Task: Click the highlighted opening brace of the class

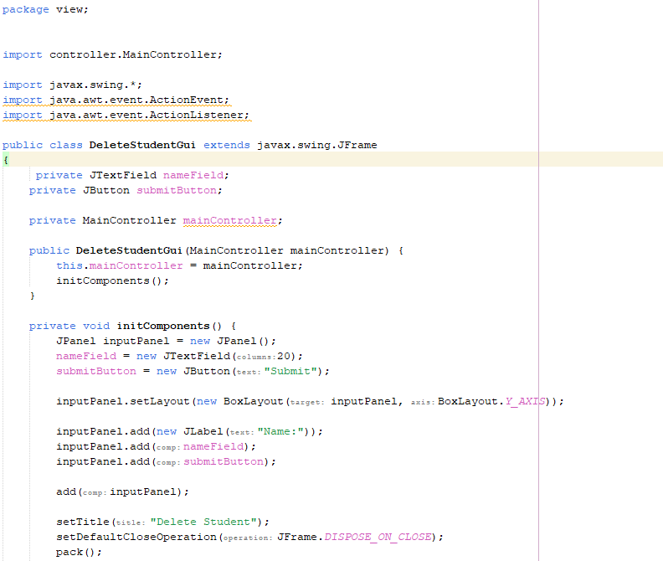Action: (6, 160)
